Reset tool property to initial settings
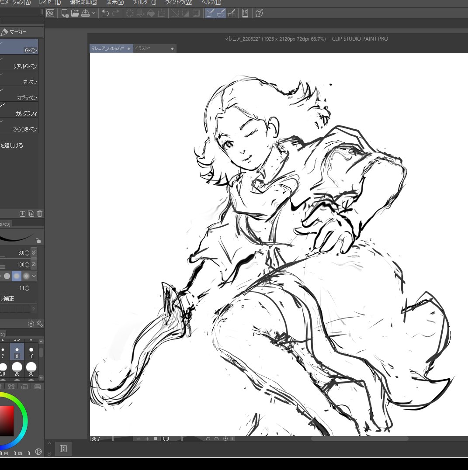 pyautogui.click(x=31, y=323)
